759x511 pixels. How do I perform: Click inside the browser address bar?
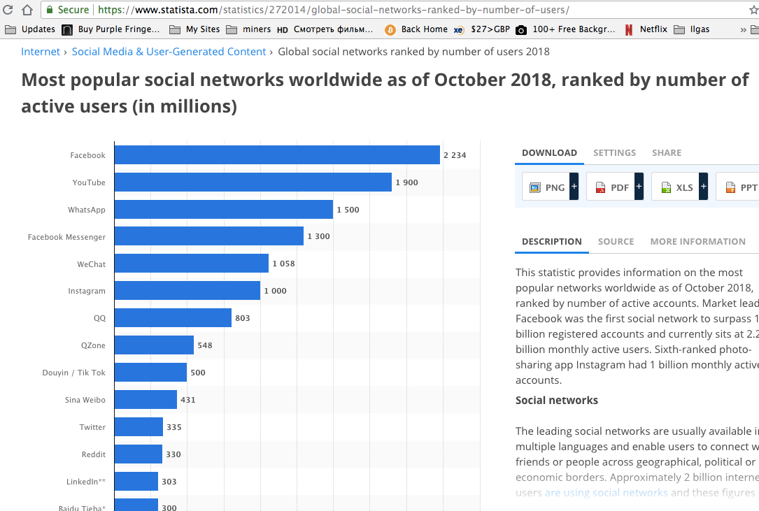pyautogui.click(x=280, y=10)
